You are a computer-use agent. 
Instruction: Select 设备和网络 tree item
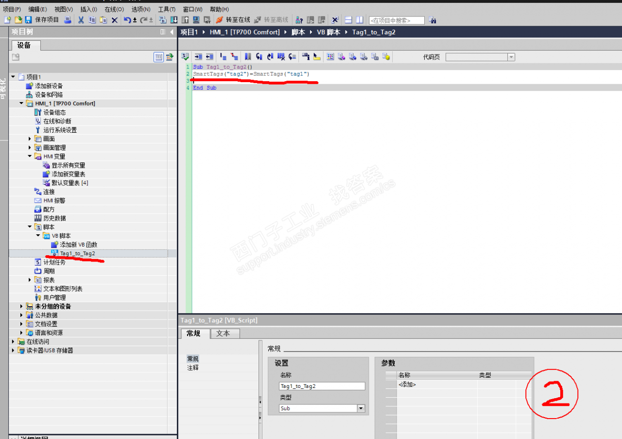pyautogui.click(x=49, y=94)
